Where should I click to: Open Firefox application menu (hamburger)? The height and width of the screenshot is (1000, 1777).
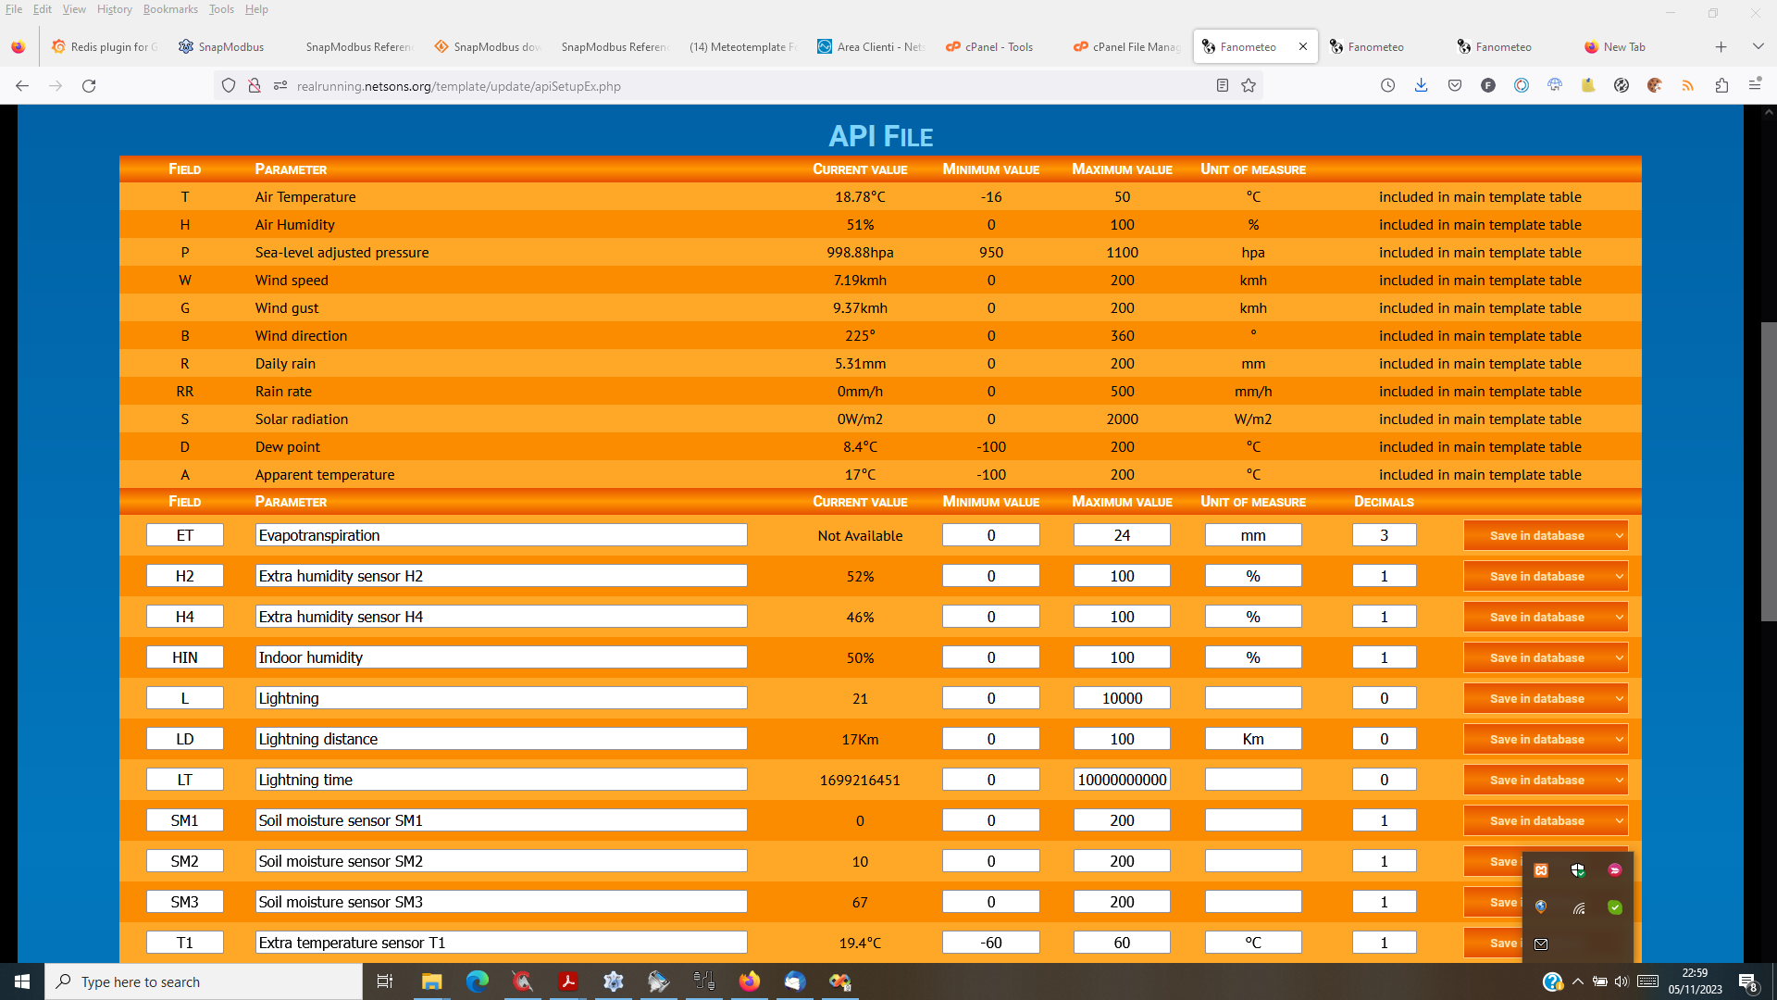[x=1755, y=86]
